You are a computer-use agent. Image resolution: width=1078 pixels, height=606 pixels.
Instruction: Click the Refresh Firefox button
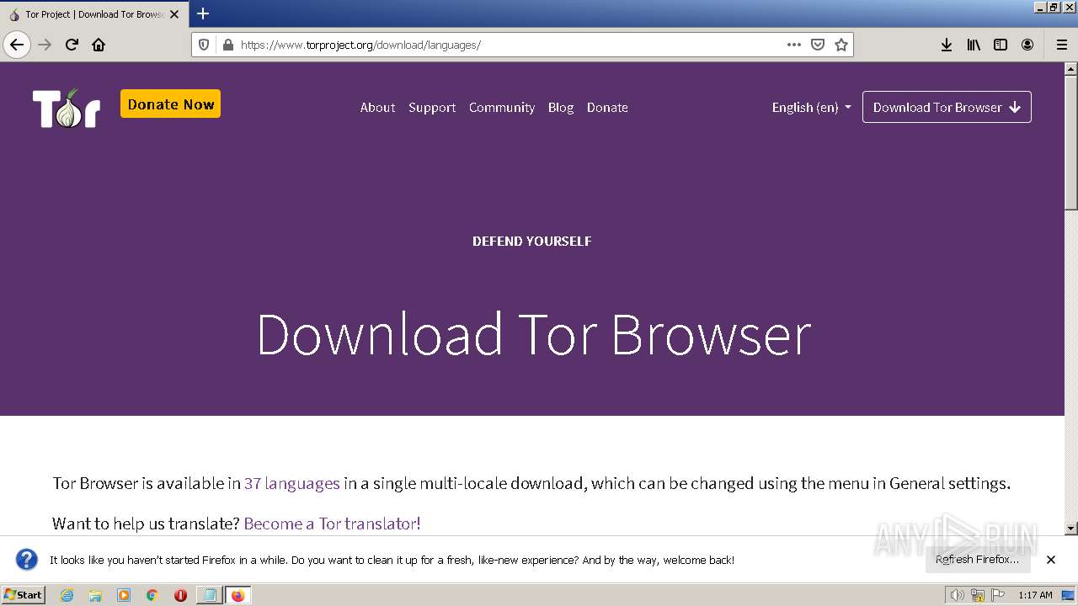(977, 559)
